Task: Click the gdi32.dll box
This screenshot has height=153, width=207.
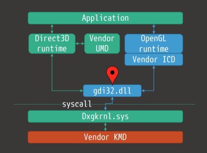Action: click(112, 91)
